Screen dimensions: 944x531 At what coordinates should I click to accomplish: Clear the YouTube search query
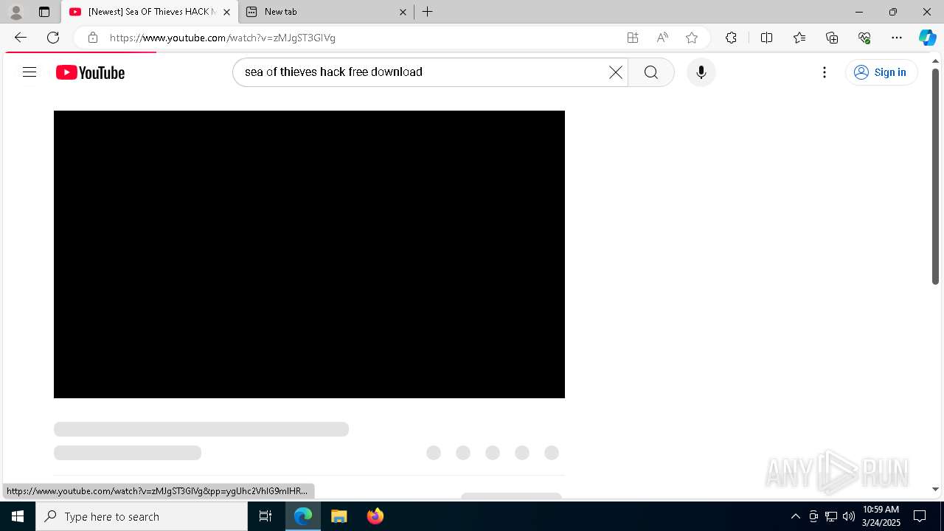tap(616, 72)
